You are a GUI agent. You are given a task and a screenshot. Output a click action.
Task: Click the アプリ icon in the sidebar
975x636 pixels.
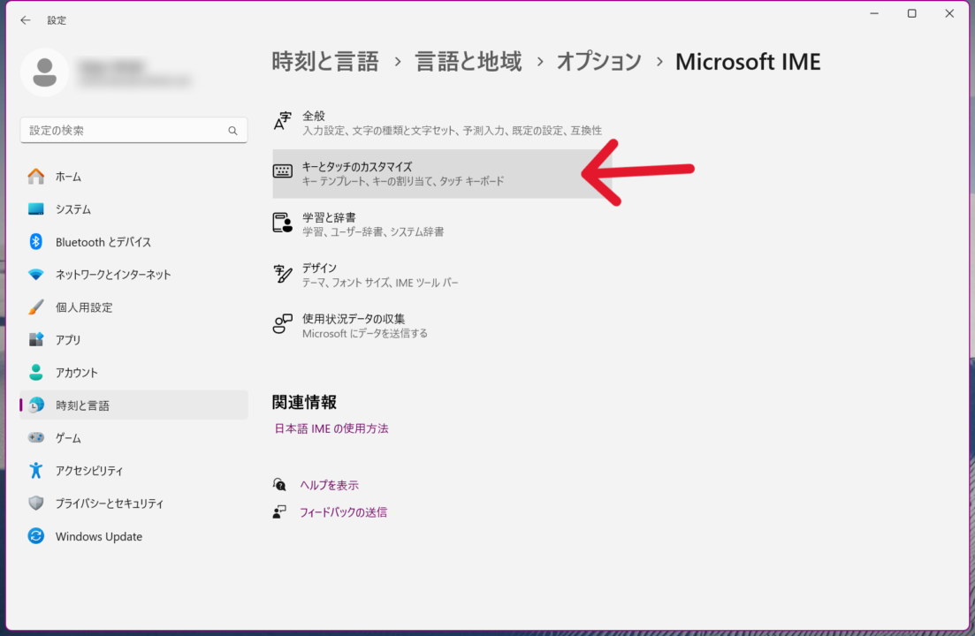point(36,340)
